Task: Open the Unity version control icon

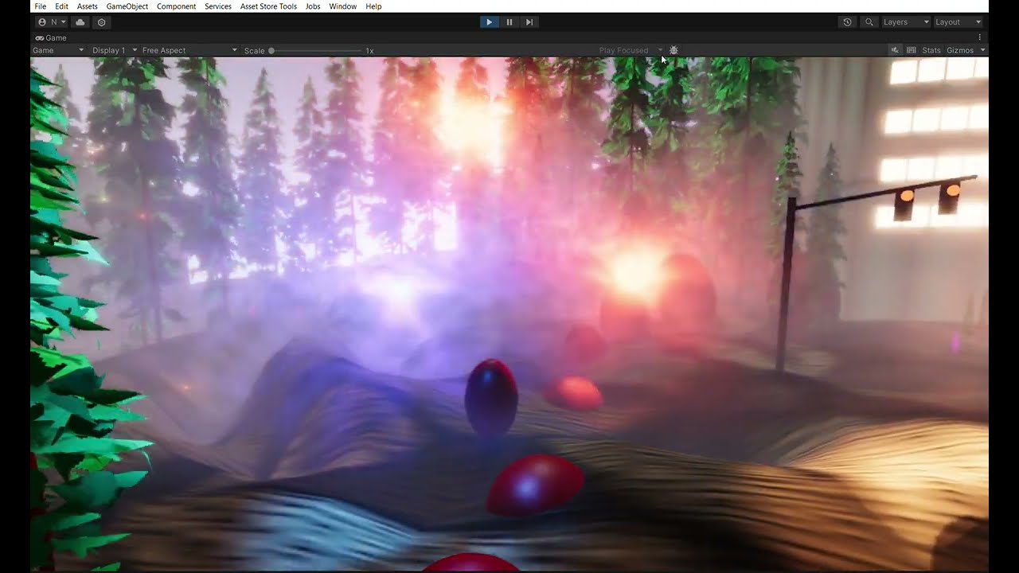Action: tap(101, 22)
